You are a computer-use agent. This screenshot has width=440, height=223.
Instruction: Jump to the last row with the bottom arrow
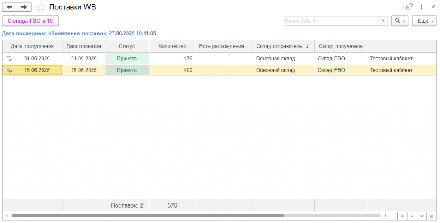(431, 216)
